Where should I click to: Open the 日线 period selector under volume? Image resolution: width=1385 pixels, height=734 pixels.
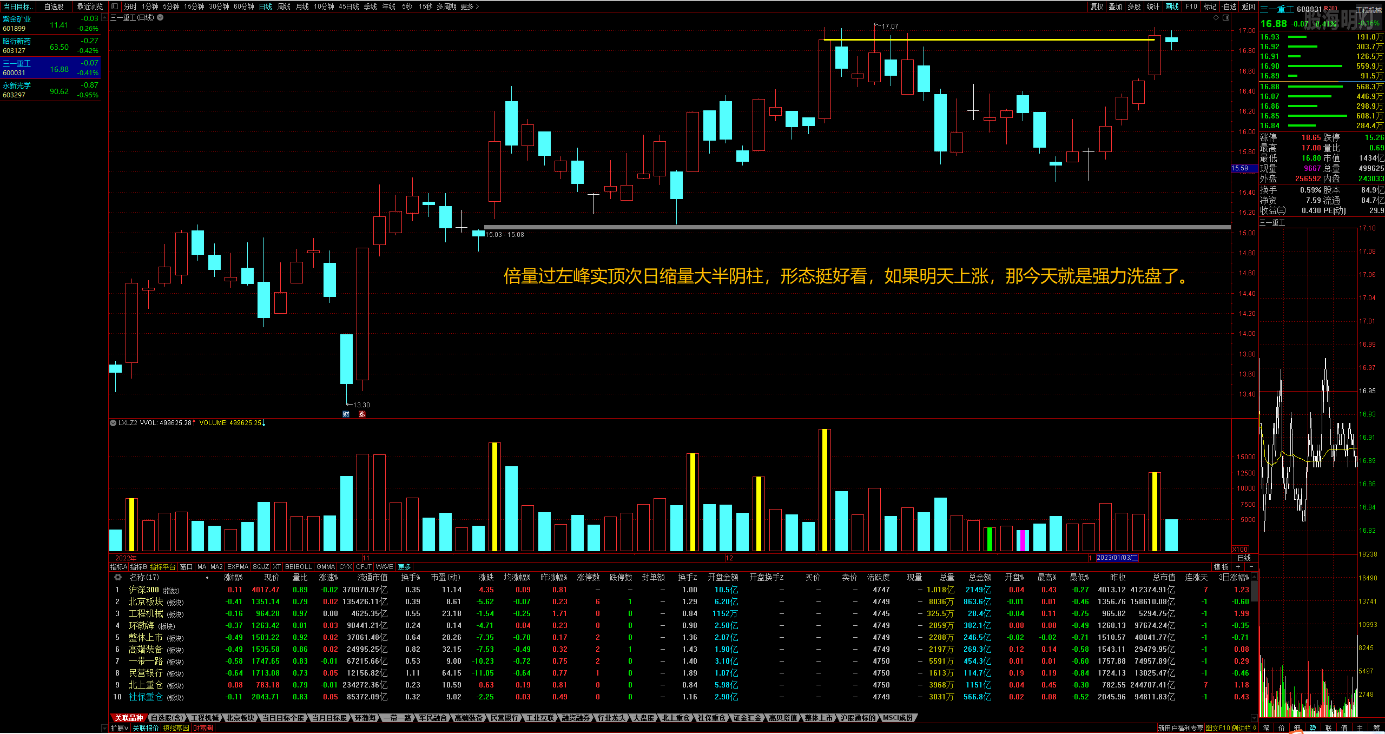[x=1244, y=558]
